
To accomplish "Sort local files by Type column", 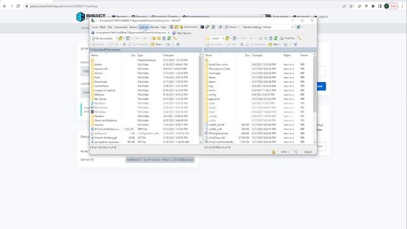I will point(149,55).
